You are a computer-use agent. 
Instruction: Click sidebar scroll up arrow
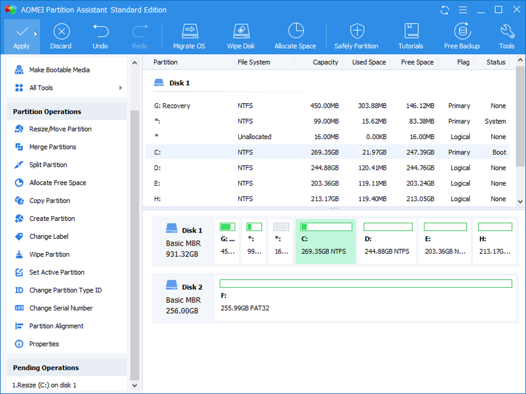click(x=135, y=63)
